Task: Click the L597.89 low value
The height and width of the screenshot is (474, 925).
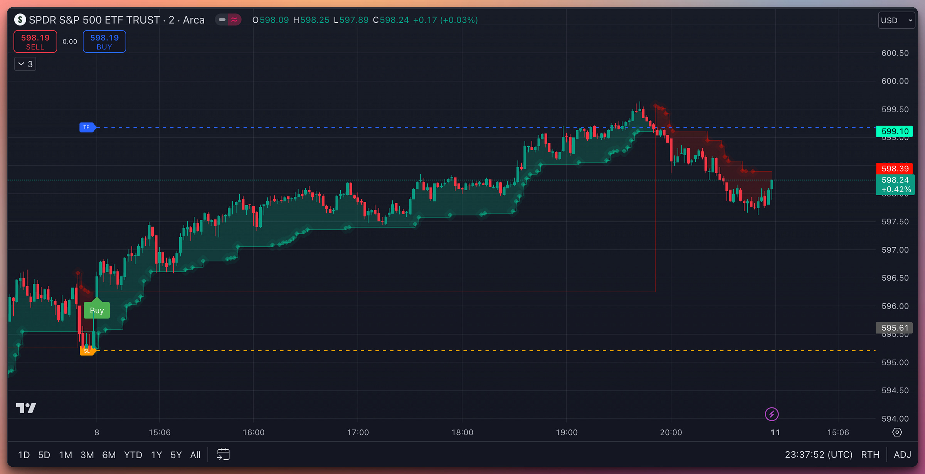Action: 351,20
